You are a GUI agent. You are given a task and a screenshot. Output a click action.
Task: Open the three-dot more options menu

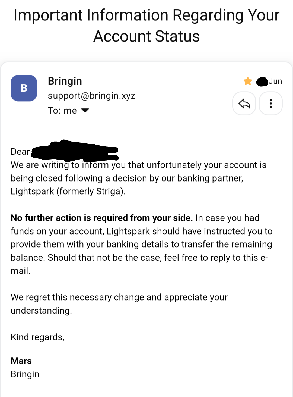tap(271, 104)
